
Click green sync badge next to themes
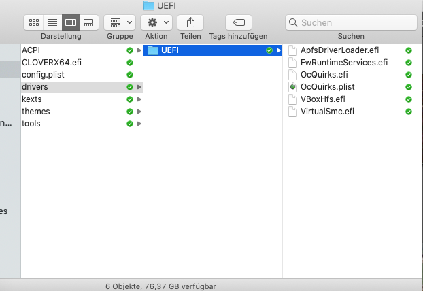pyautogui.click(x=130, y=112)
